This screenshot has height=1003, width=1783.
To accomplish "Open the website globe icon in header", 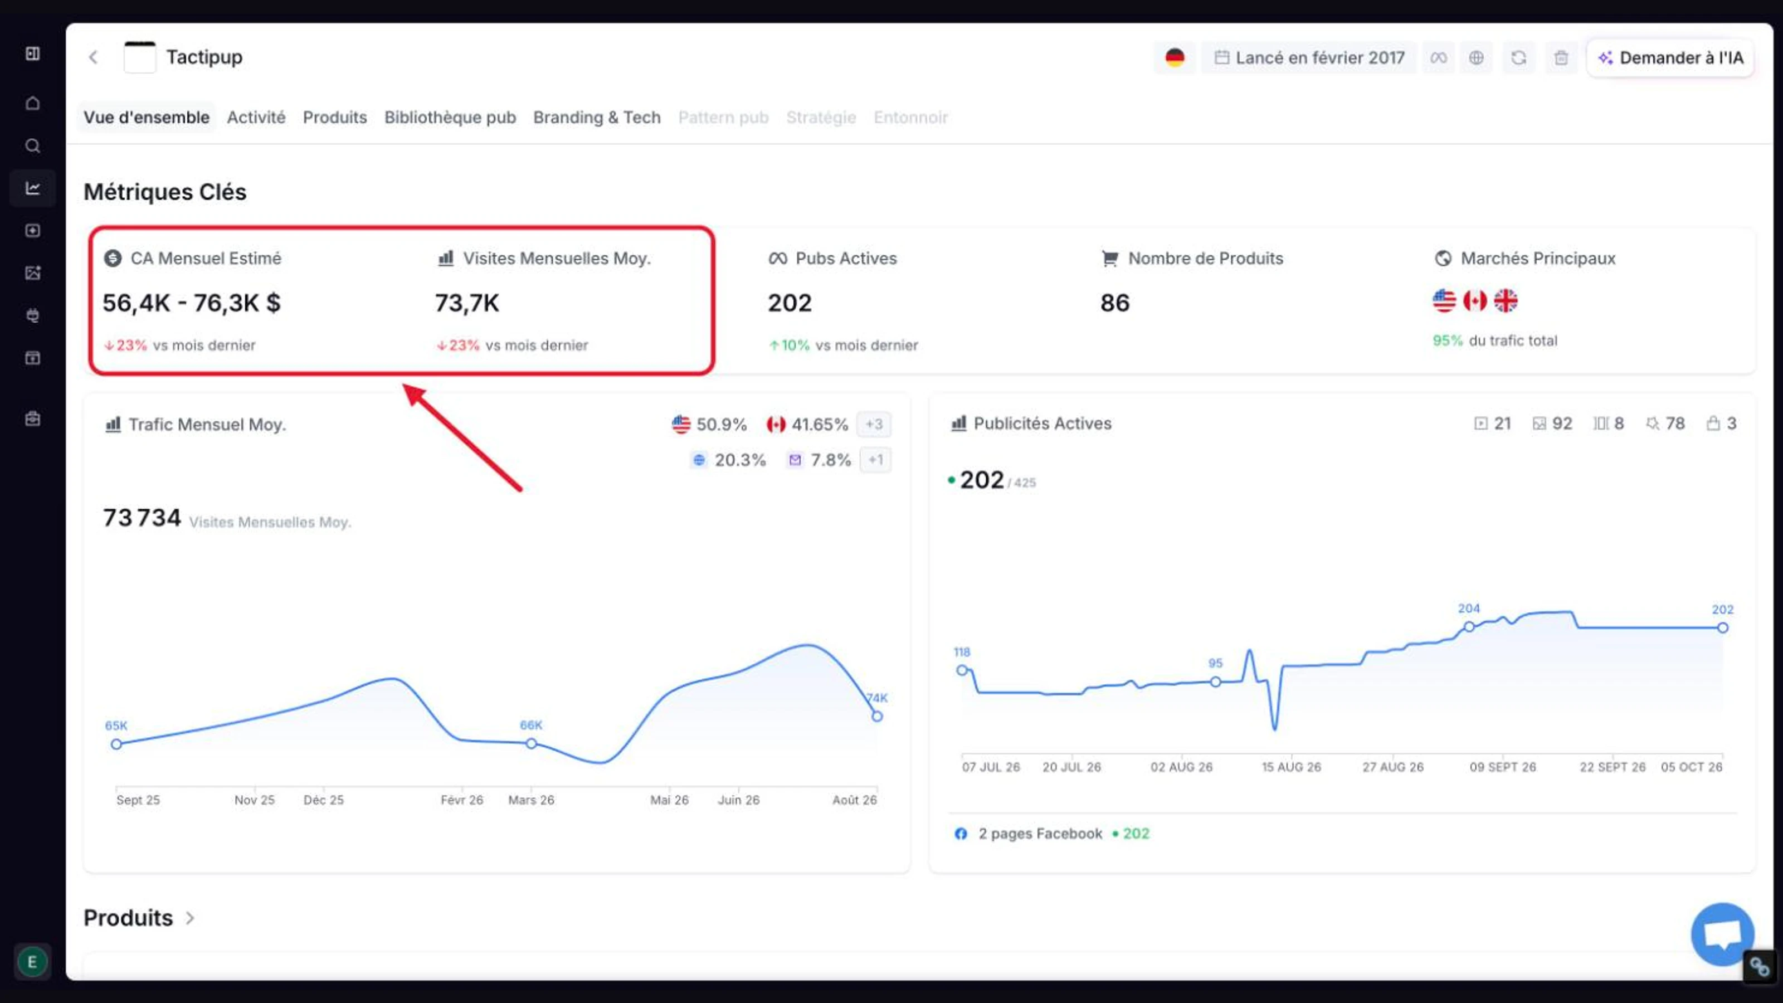I will 1477,57.
